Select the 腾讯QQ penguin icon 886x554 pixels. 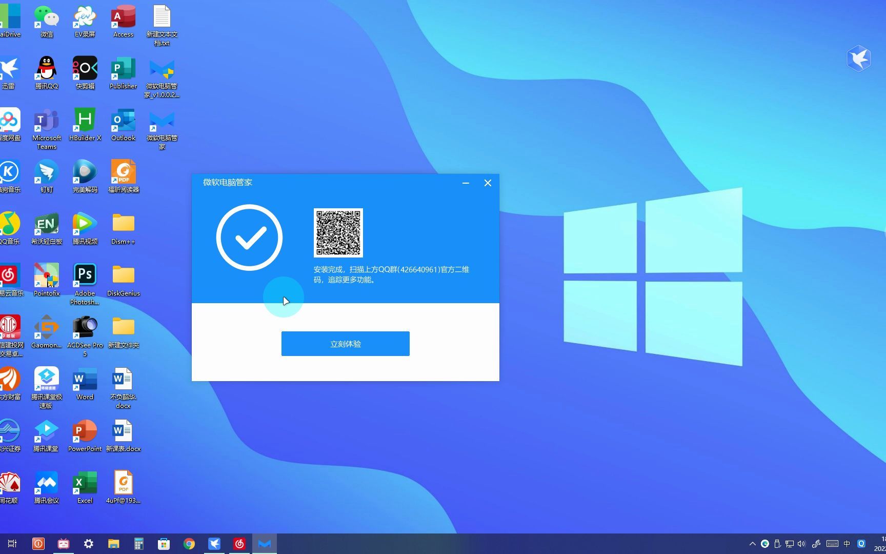click(x=47, y=73)
